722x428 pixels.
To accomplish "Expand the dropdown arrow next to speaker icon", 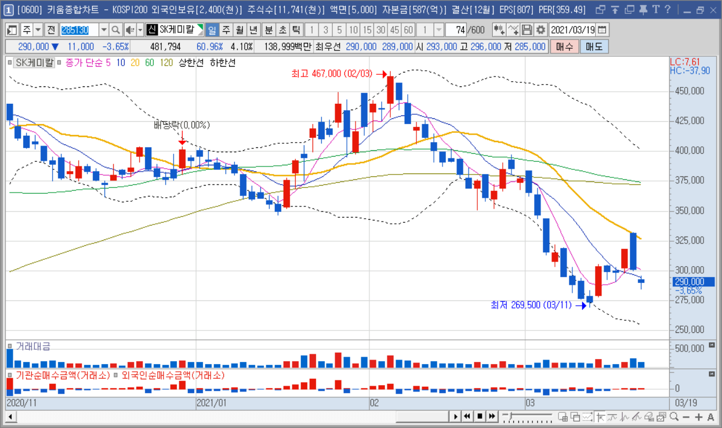I will tap(140, 30).
